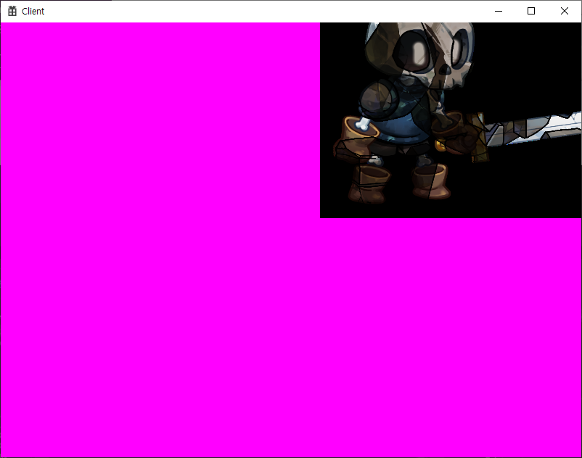Image resolution: width=582 pixels, height=458 pixels.
Task: Click the skeleton warrior sprite image
Action: pos(451,120)
